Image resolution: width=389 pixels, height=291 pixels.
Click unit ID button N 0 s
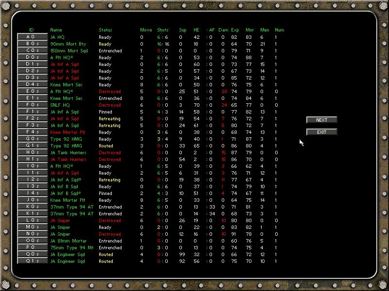point(32,234)
